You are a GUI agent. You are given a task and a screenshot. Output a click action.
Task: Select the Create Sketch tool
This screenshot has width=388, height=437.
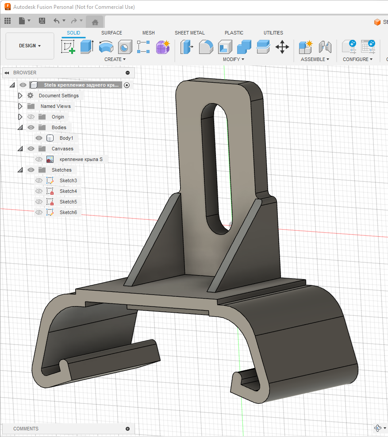click(x=68, y=46)
